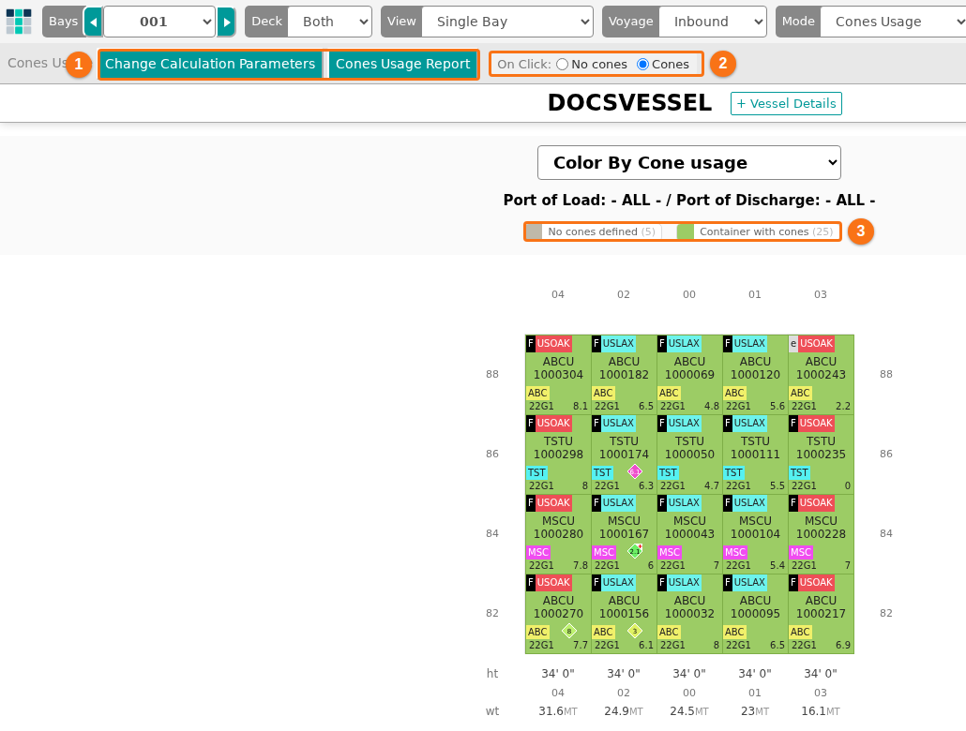This screenshot has height=731, width=966.
Task: Click USOAK port tag on ABCU 1000304
Action: pos(553,344)
